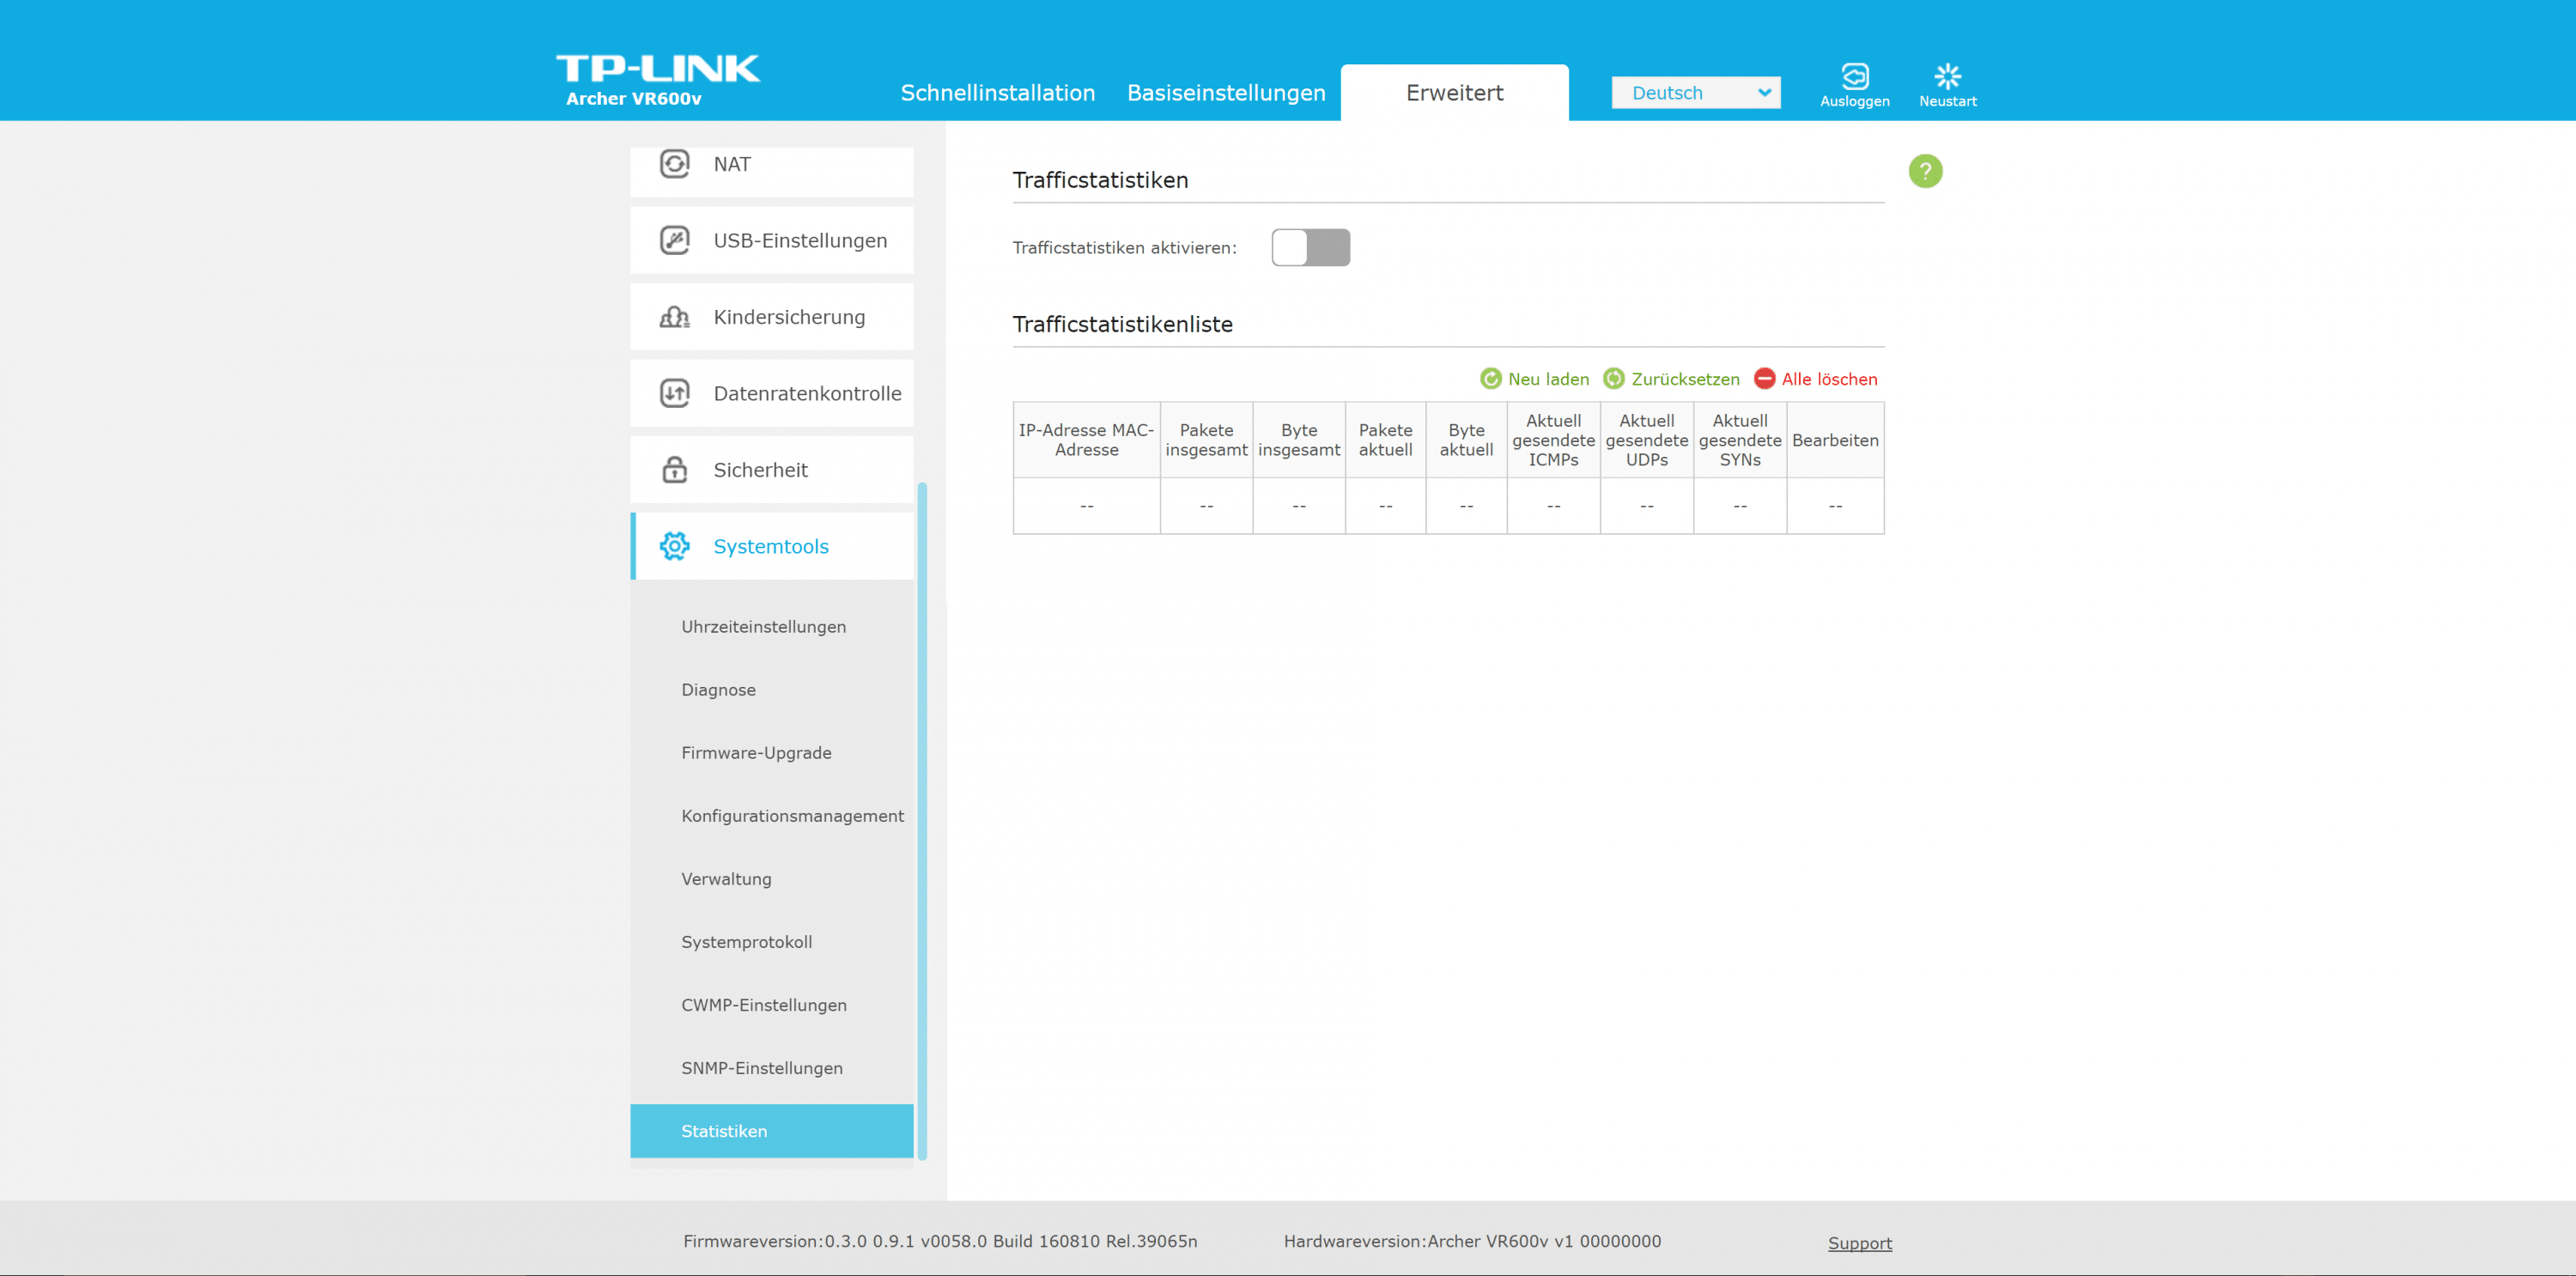Image resolution: width=2576 pixels, height=1276 pixels.
Task: Click the Neu laden refresh icon
Action: 1490,379
